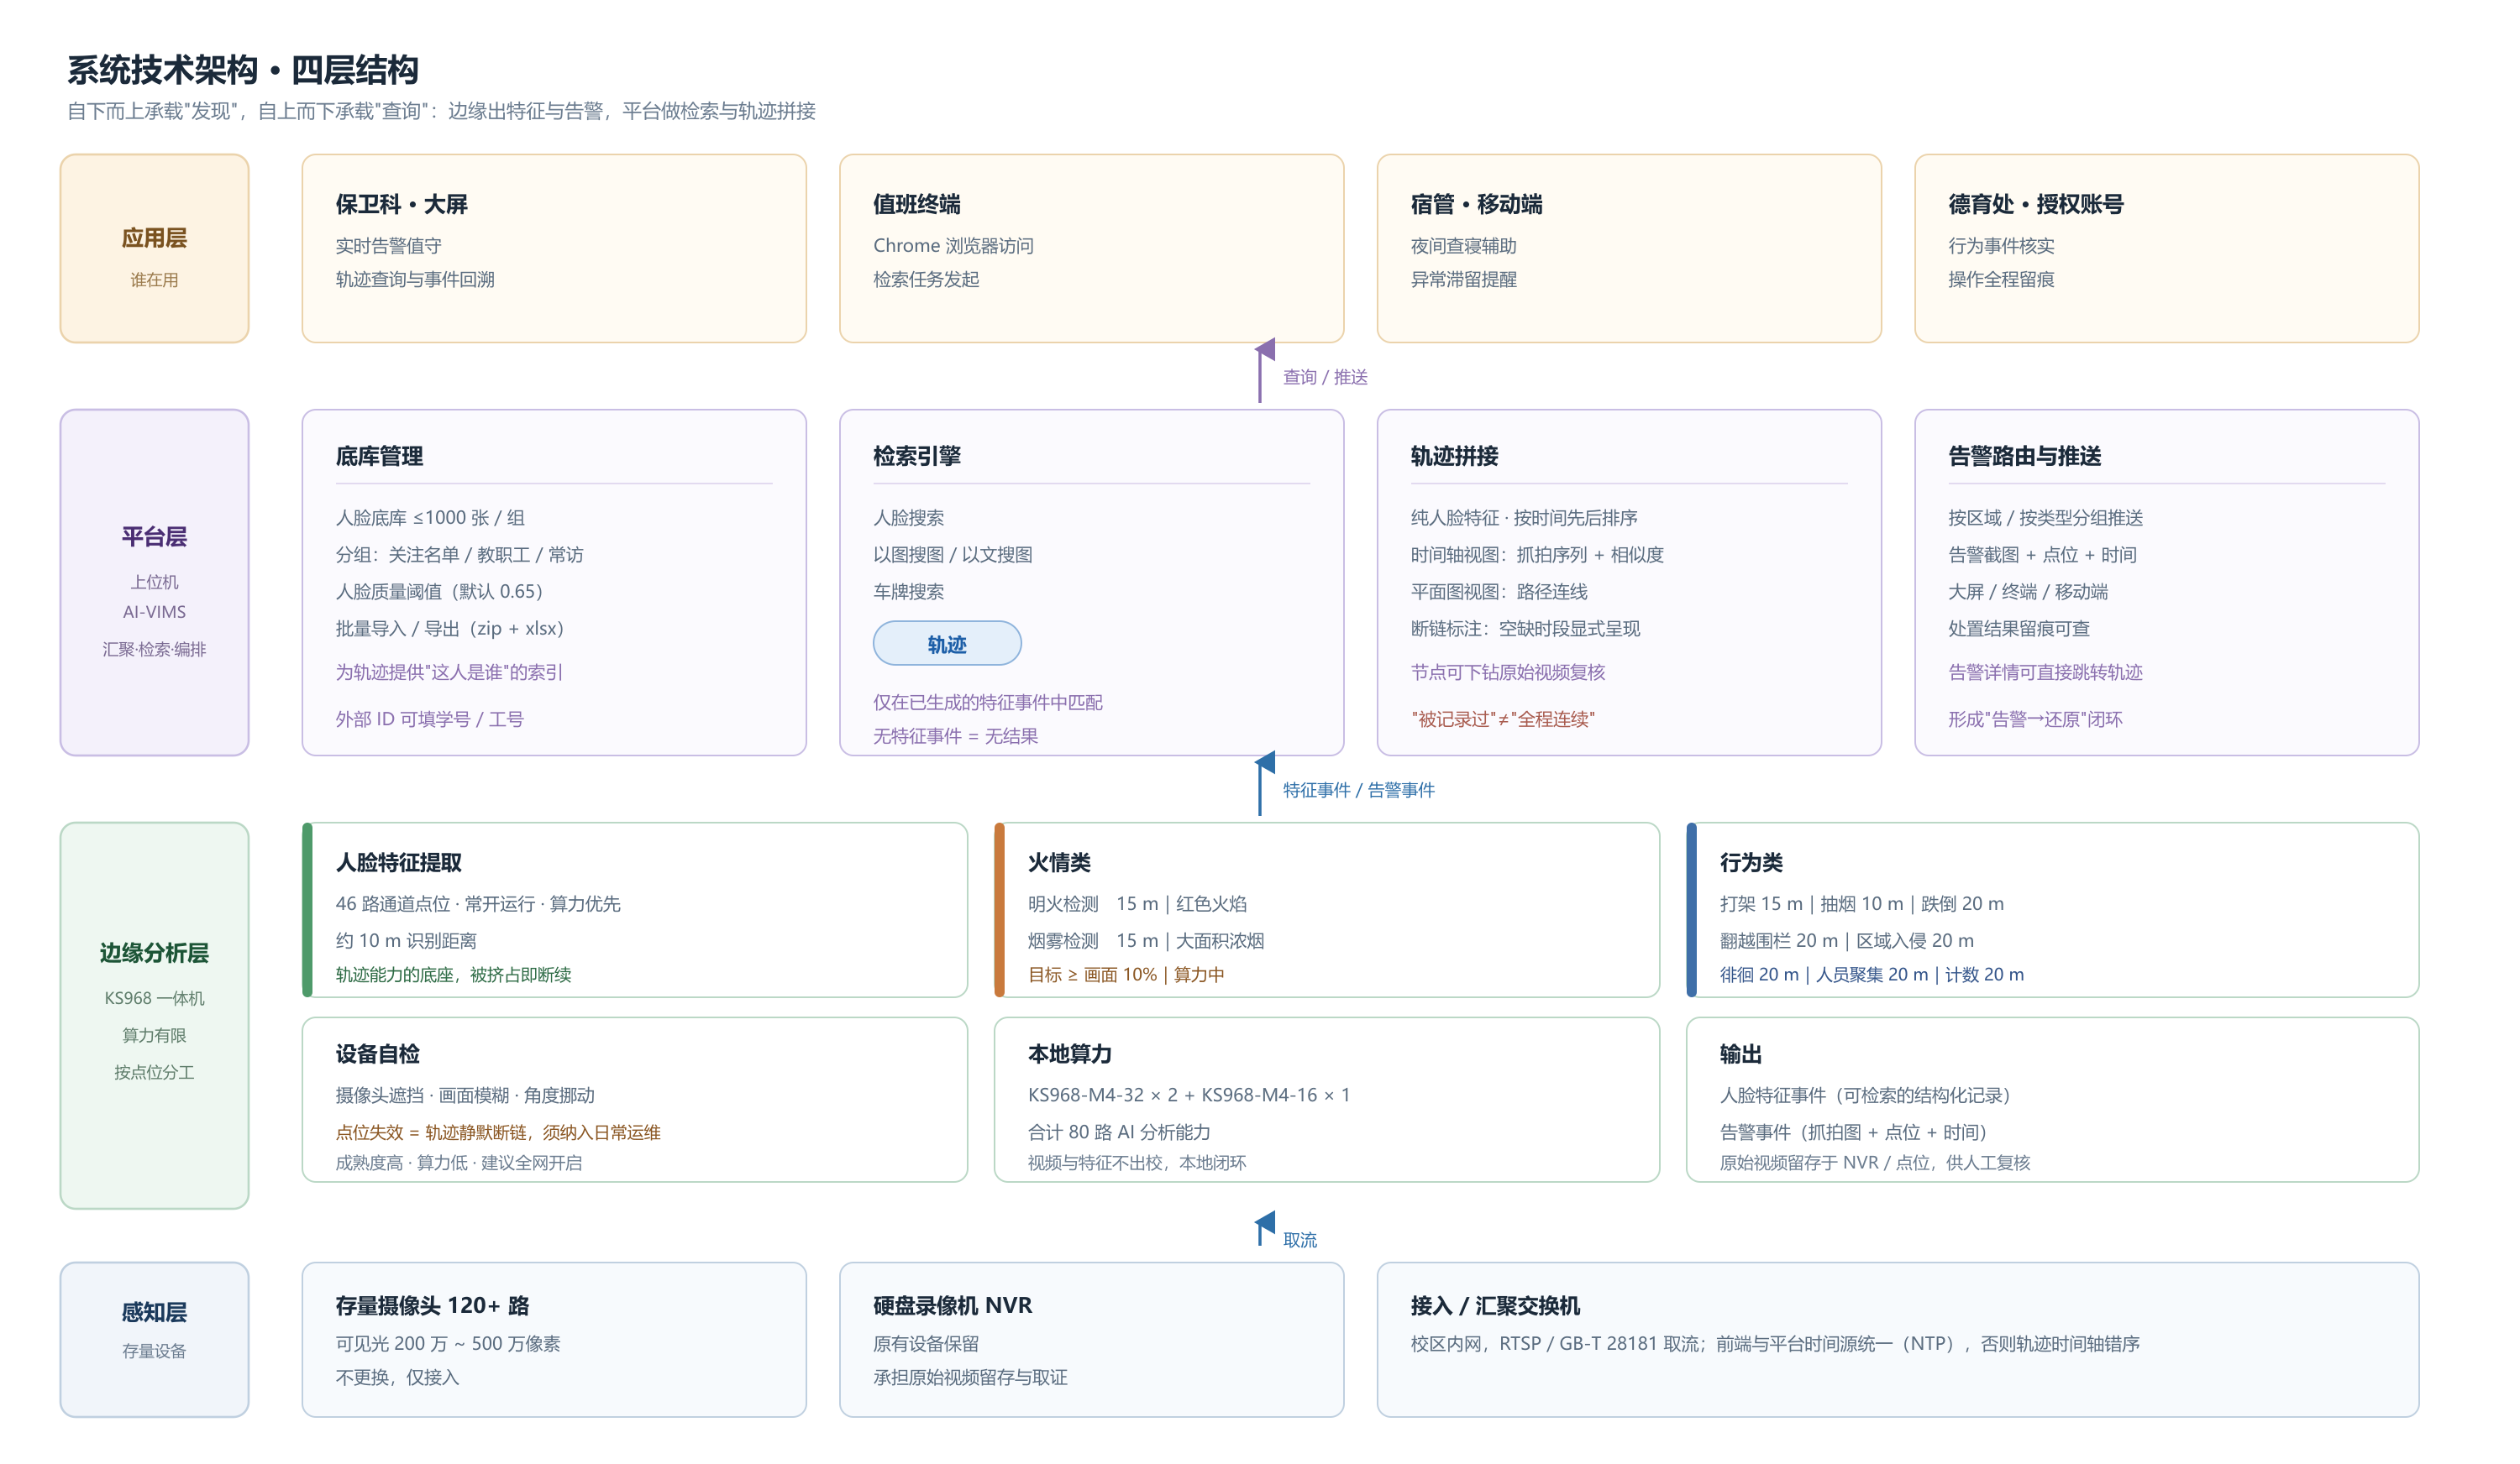
Task: Select the 平台层 layer label
Action: [x=154, y=536]
